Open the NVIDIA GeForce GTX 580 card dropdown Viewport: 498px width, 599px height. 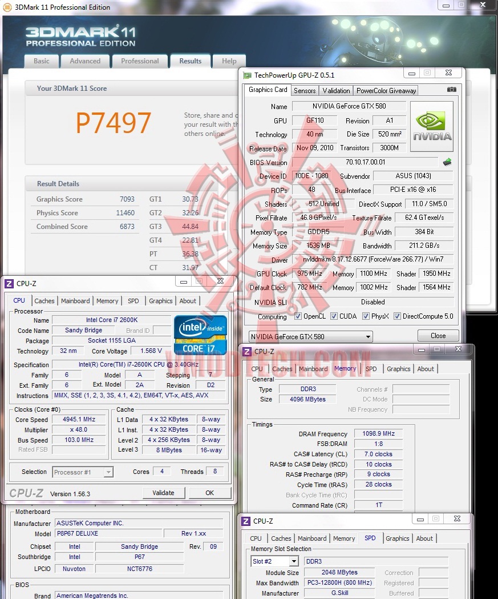click(x=310, y=336)
